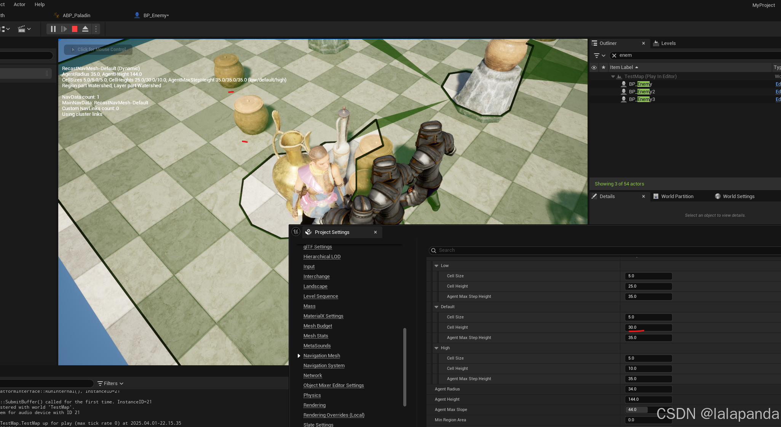Switch to the World Settings tab
The image size is (781, 427).
(x=738, y=197)
